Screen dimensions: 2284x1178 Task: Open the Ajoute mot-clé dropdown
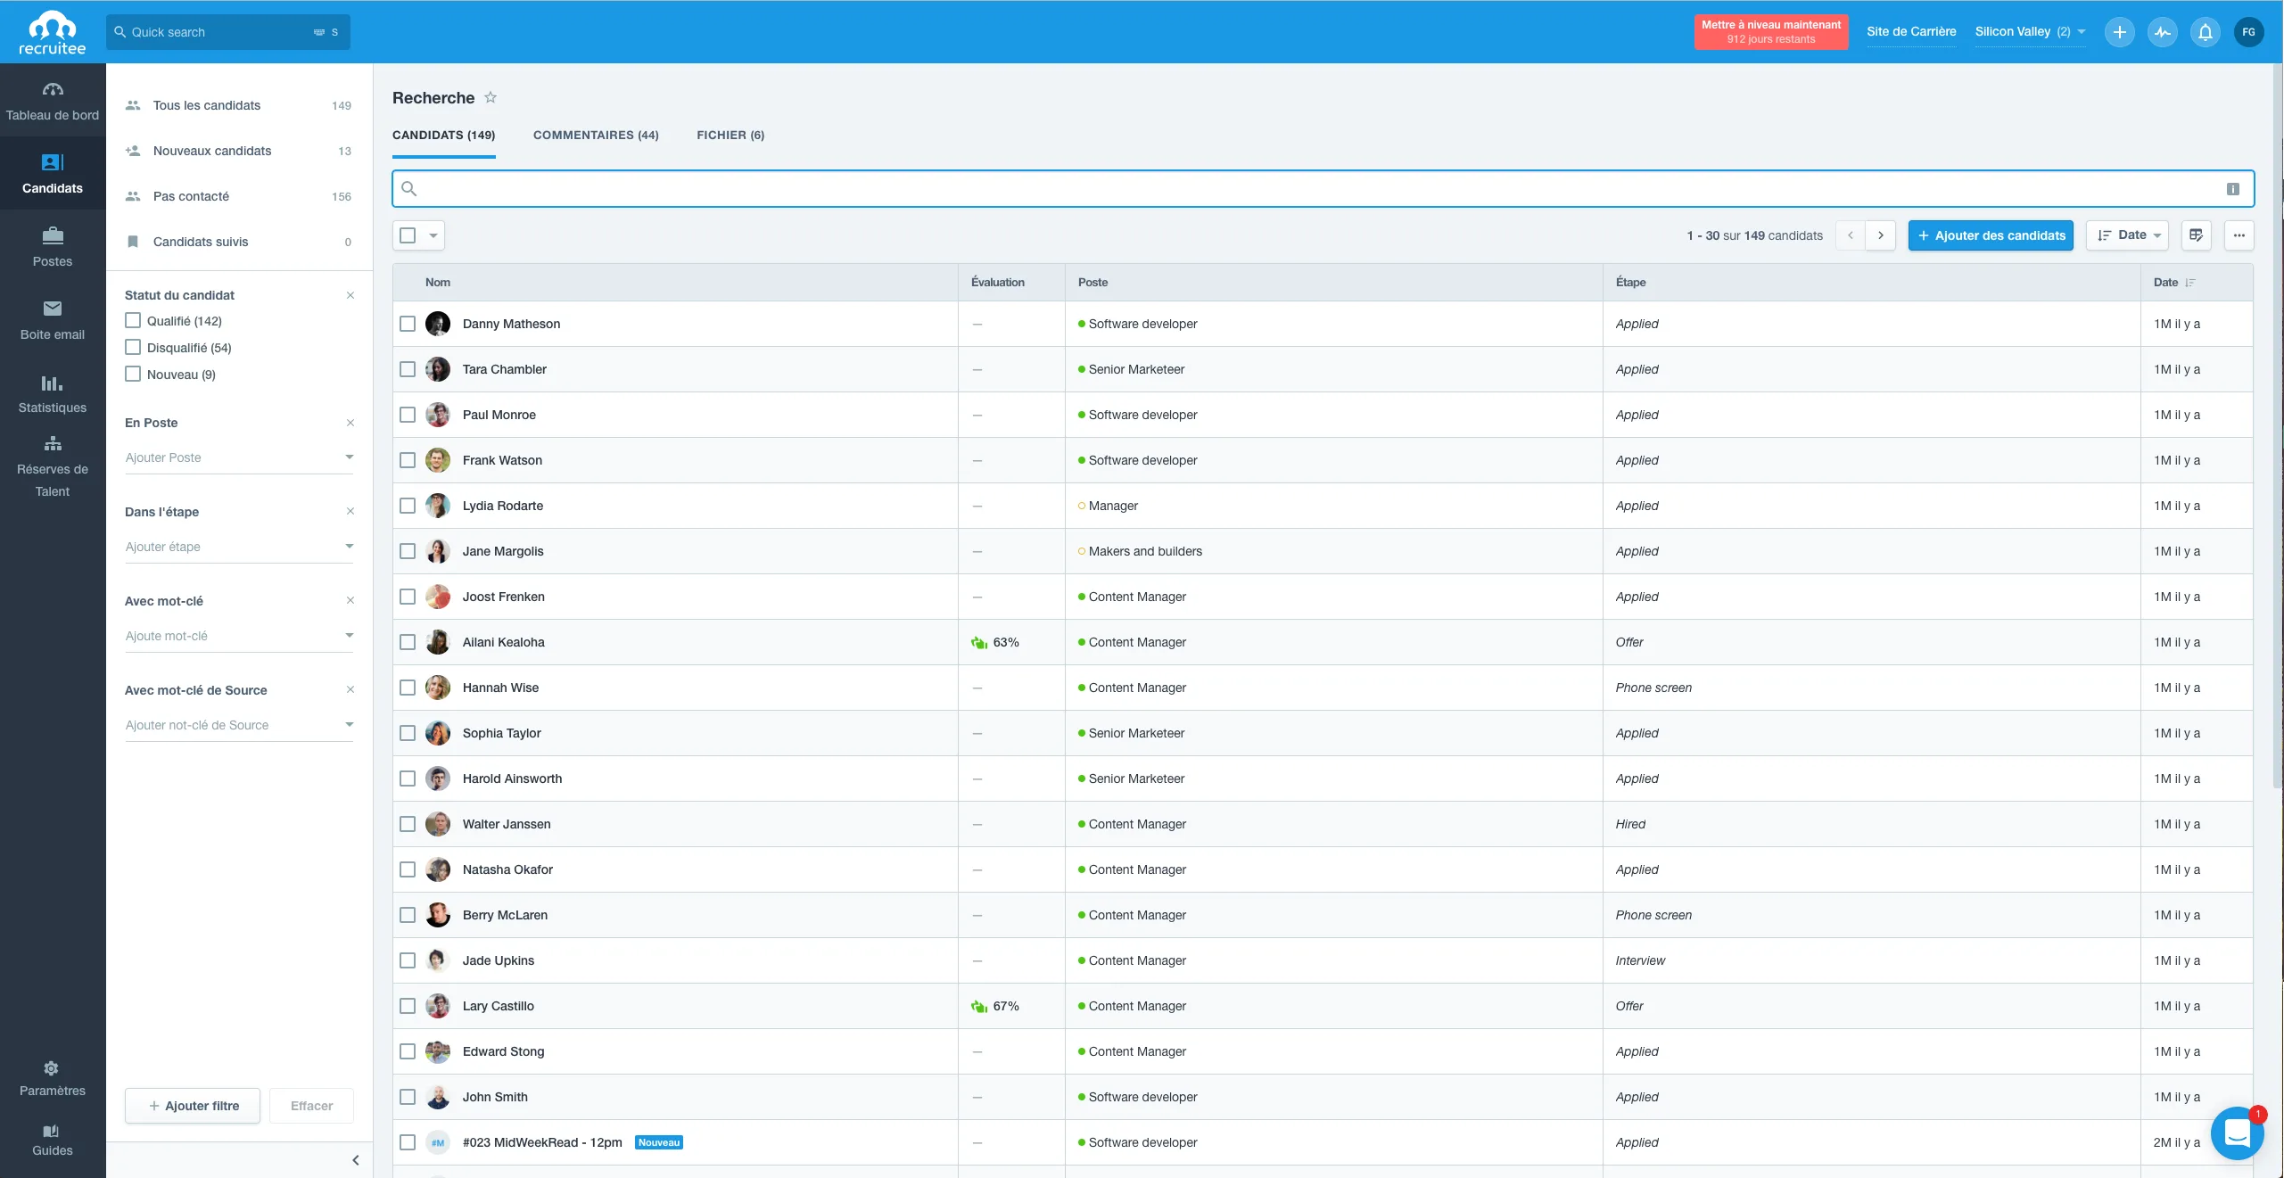[x=239, y=636]
